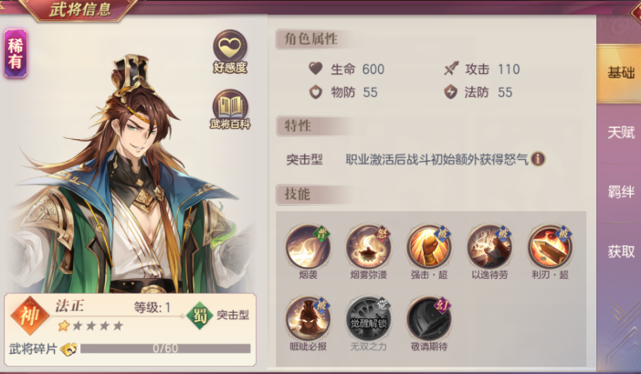This screenshot has width=641, height=374.
Task: Switch to the 基础 tab
Action: 619,74
